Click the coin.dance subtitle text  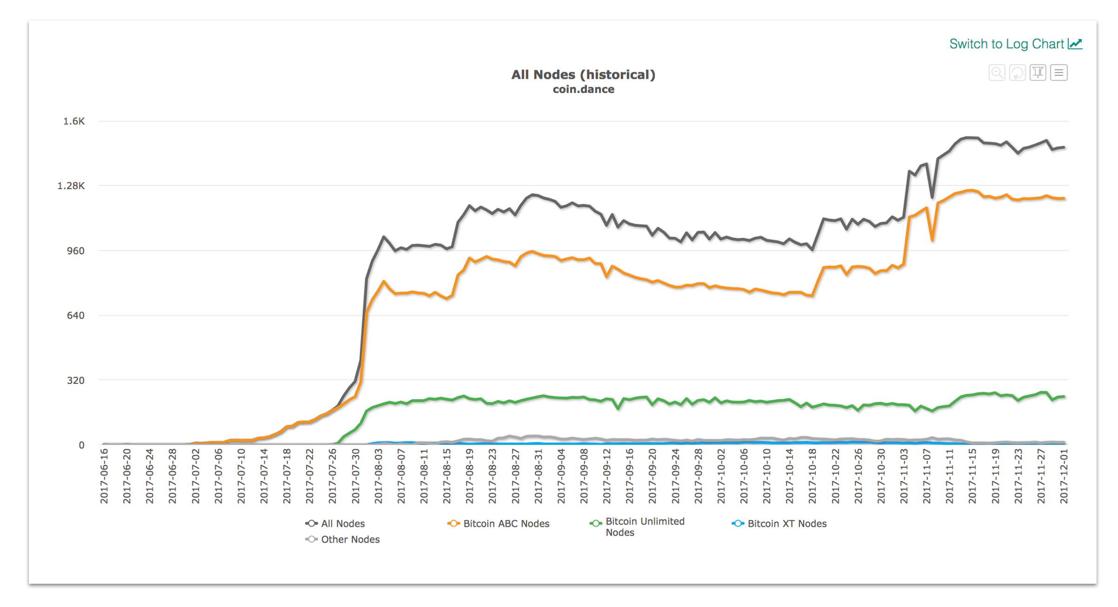[583, 89]
